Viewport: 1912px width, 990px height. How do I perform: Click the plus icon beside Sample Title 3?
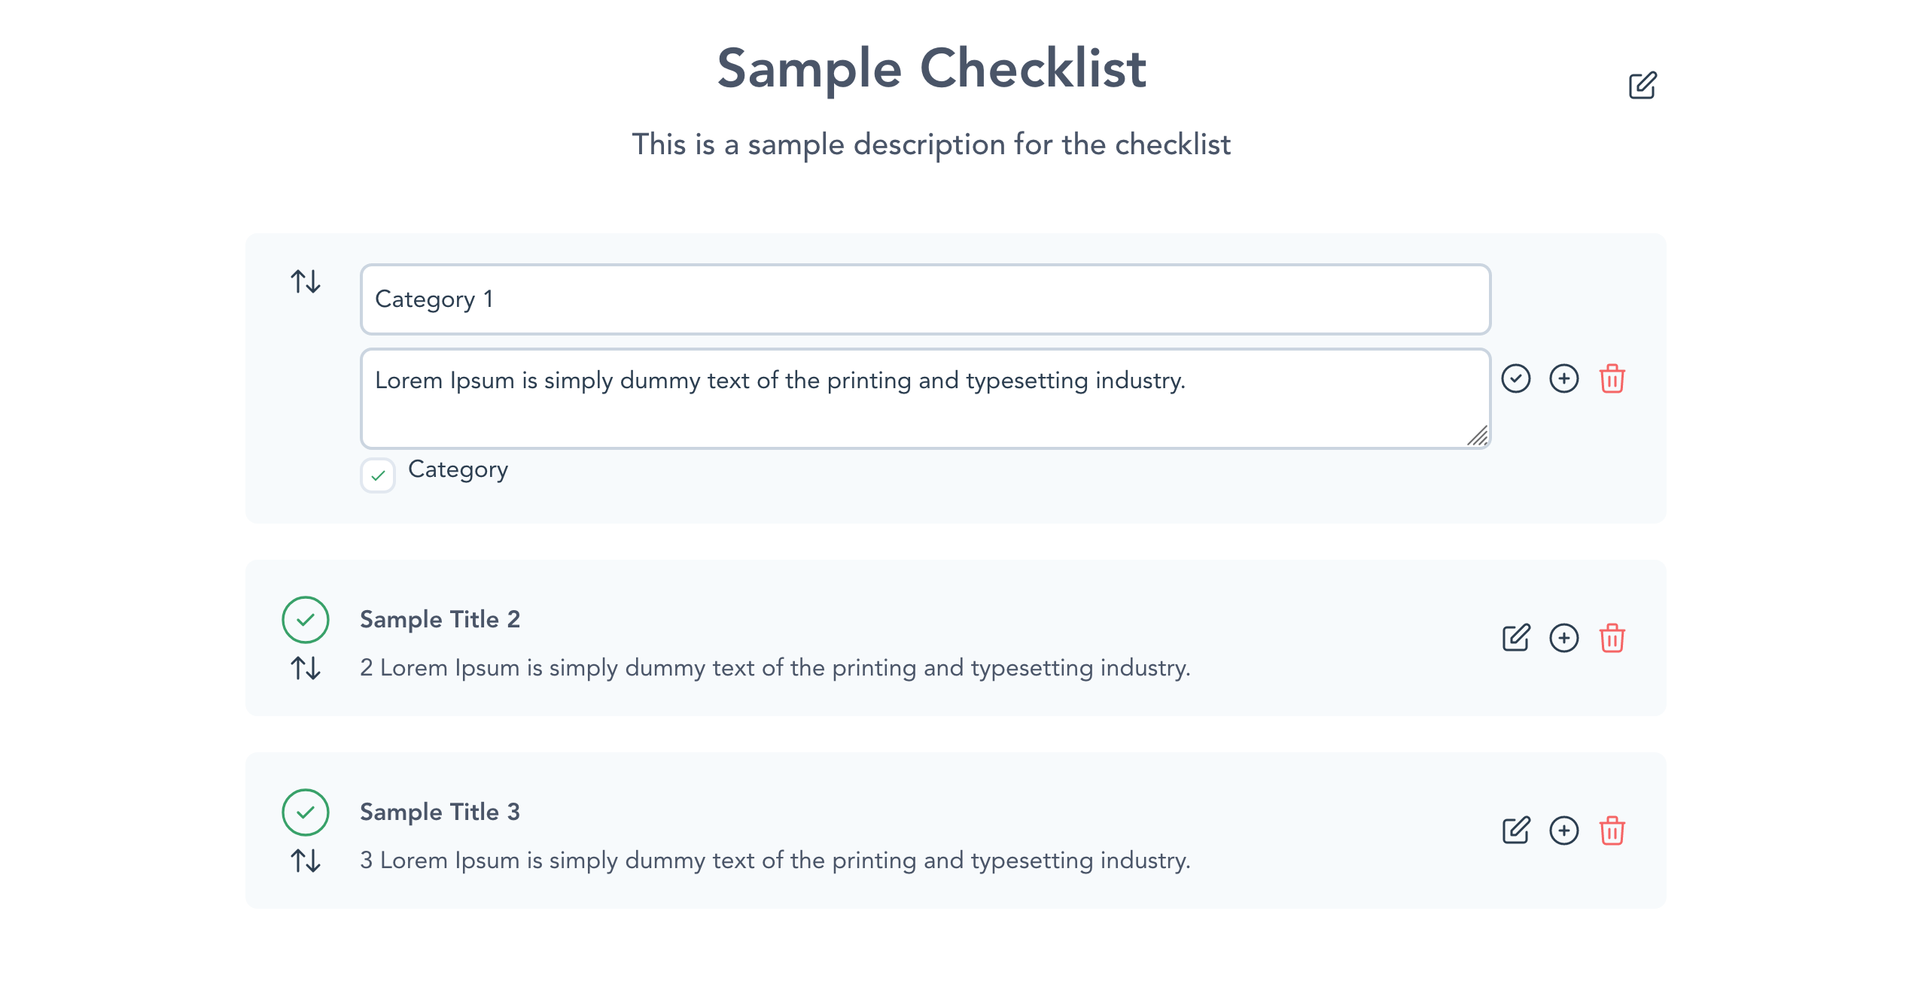point(1564,831)
